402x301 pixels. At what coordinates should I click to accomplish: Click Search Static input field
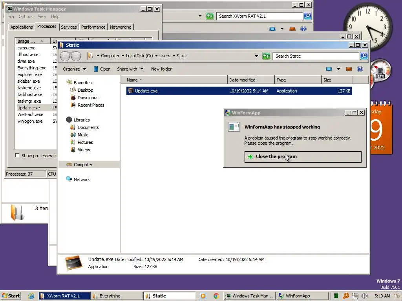tap(316, 56)
